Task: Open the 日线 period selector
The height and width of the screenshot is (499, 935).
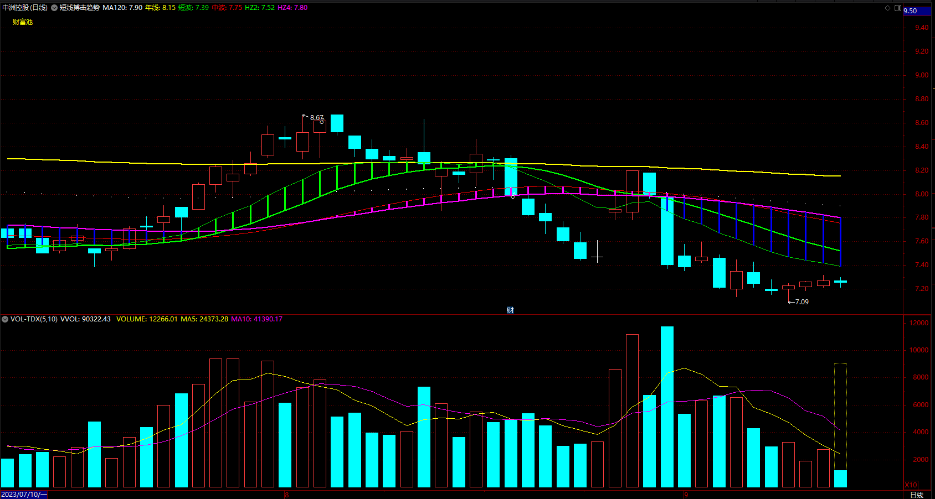Action: point(917,495)
